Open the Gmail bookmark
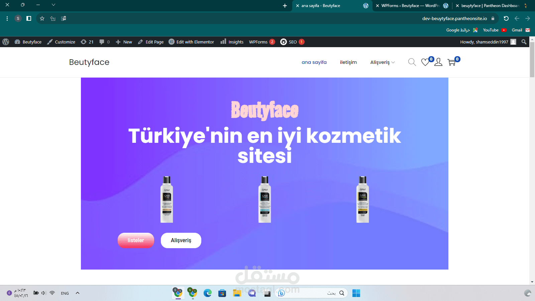 [521, 30]
